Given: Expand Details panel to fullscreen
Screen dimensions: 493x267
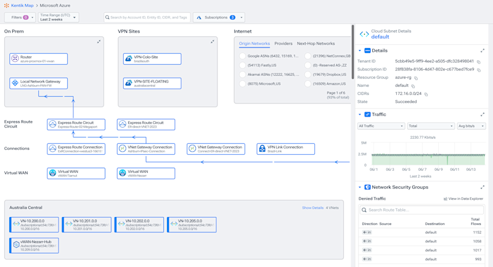Looking at the screenshot, I should 483,51.
